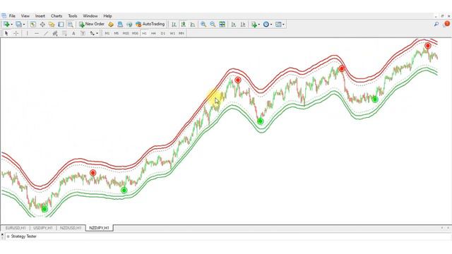Expand the Periods dropdown arrow
The image size is (452, 254).
[271, 25]
